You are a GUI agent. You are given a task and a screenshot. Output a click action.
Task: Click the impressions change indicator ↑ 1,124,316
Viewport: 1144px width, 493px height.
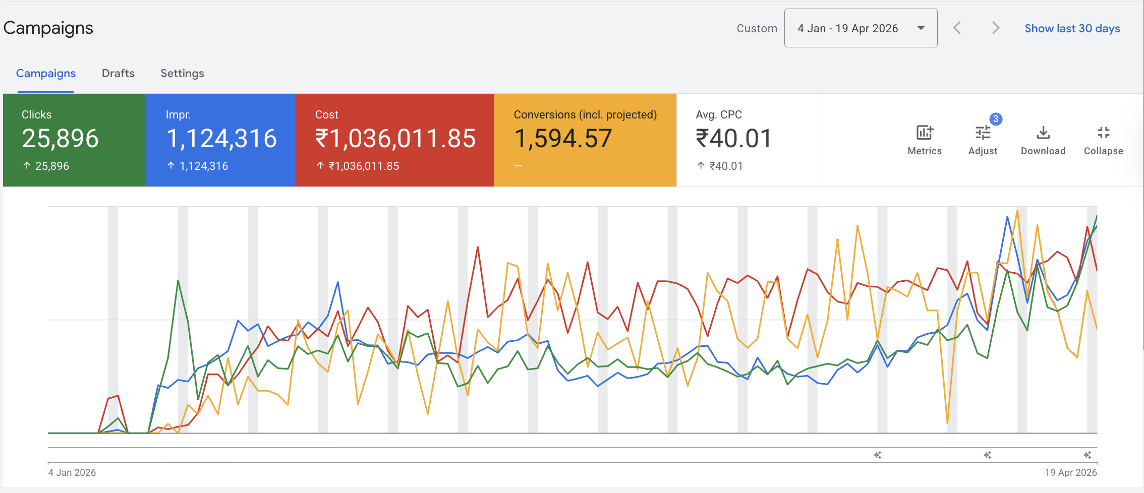(x=197, y=166)
